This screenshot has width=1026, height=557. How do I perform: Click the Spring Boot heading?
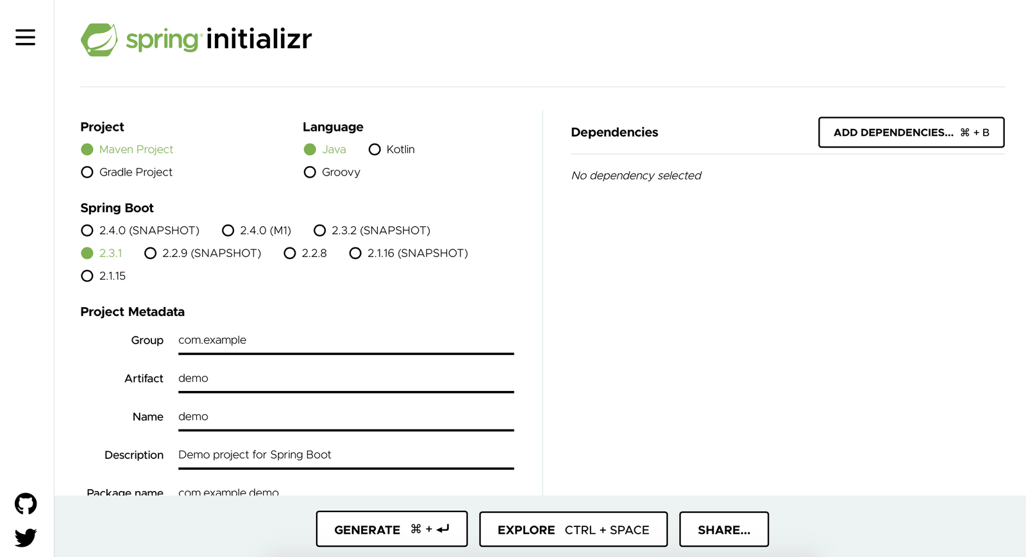(117, 208)
